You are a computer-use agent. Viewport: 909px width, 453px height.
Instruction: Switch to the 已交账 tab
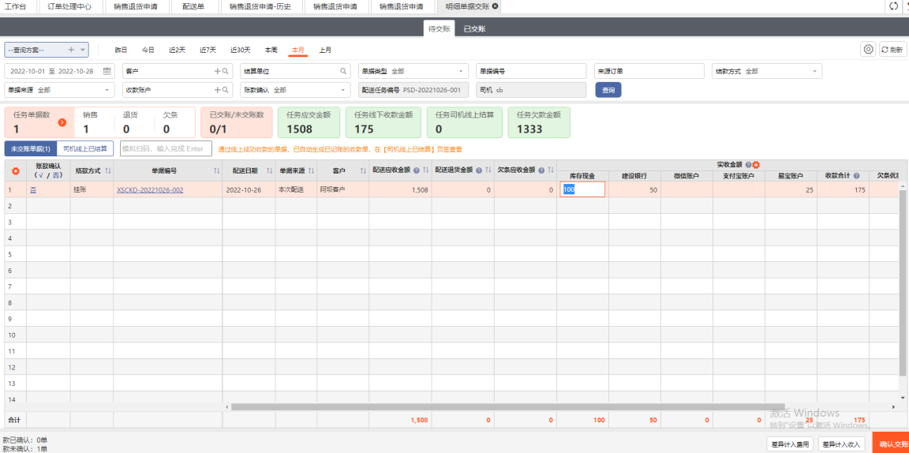click(x=474, y=28)
